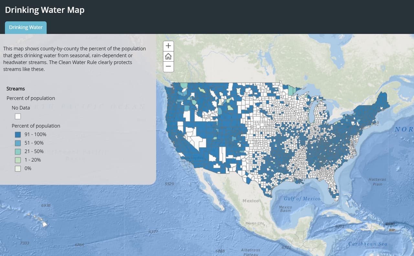Click the Caribbean Sea map label
Viewport: 414px width, 256px height.
coord(367,244)
